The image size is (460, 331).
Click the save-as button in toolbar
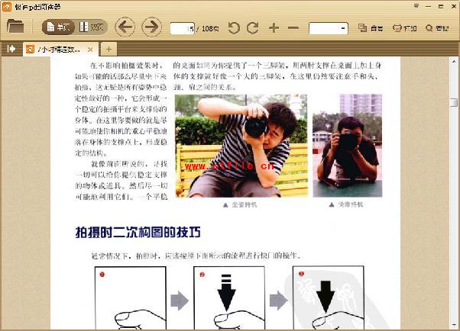point(371,28)
